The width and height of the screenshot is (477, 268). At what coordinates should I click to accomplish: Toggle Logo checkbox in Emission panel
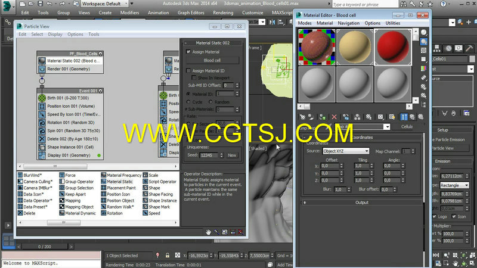(435, 216)
